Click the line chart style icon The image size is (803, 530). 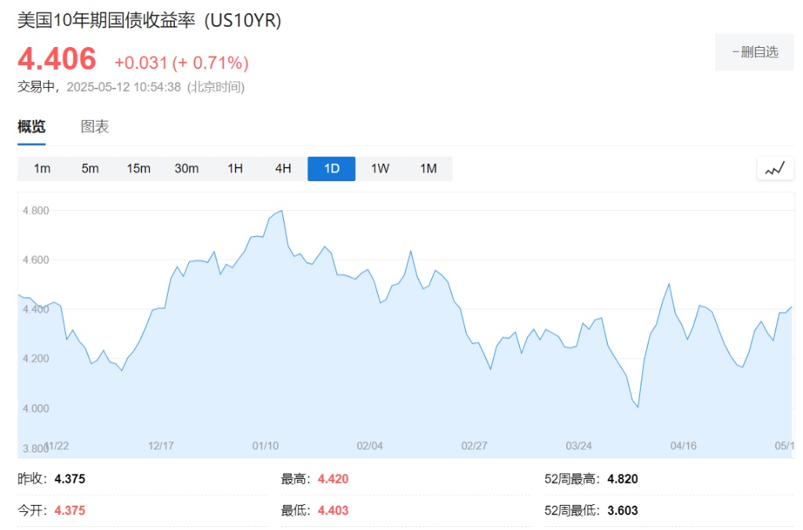(775, 169)
